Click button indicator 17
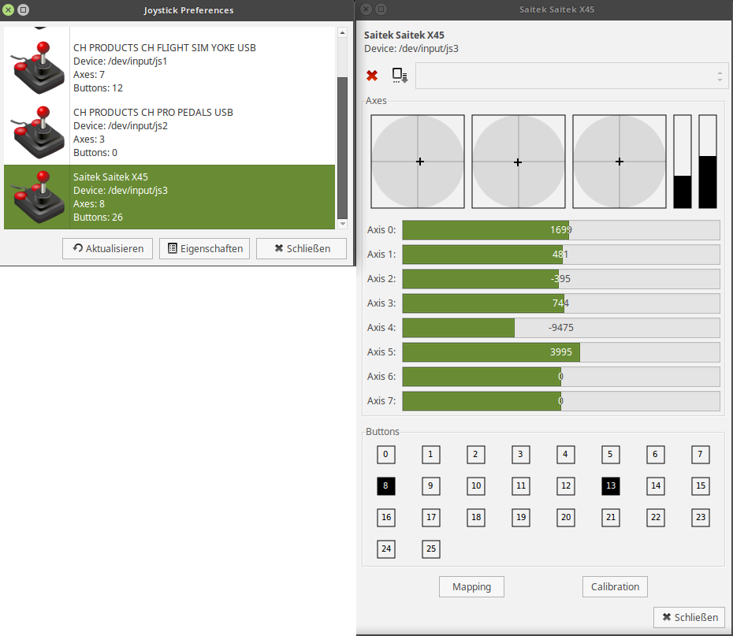The height and width of the screenshot is (636, 733). [430, 517]
